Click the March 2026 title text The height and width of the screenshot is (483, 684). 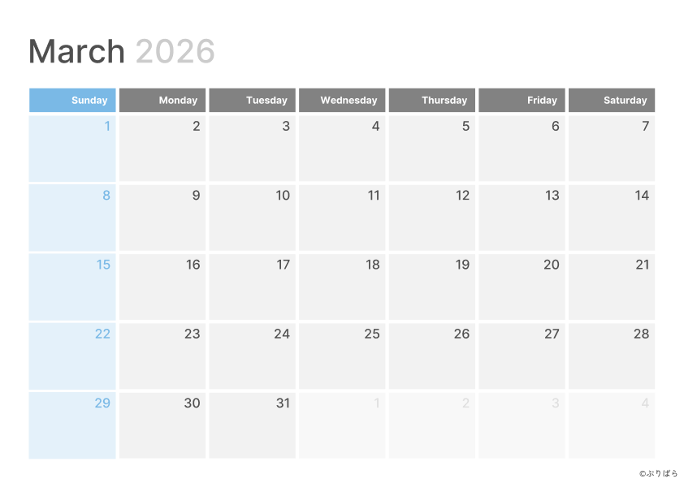(x=122, y=51)
